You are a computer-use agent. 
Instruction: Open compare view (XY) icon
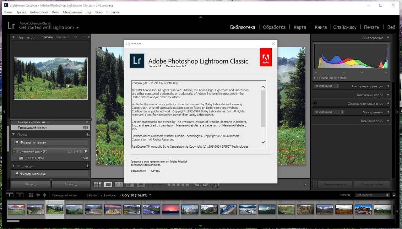[x=119, y=185]
